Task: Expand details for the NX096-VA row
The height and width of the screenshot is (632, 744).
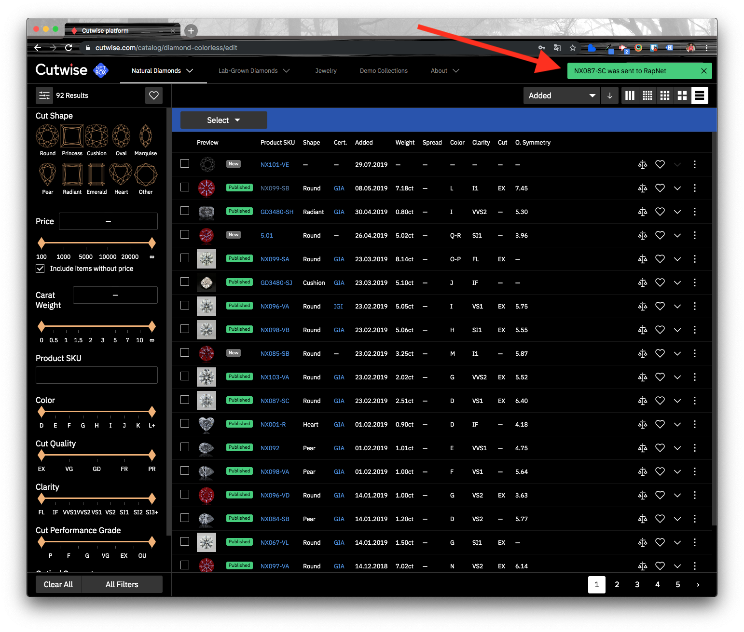Action: point(677,306)
